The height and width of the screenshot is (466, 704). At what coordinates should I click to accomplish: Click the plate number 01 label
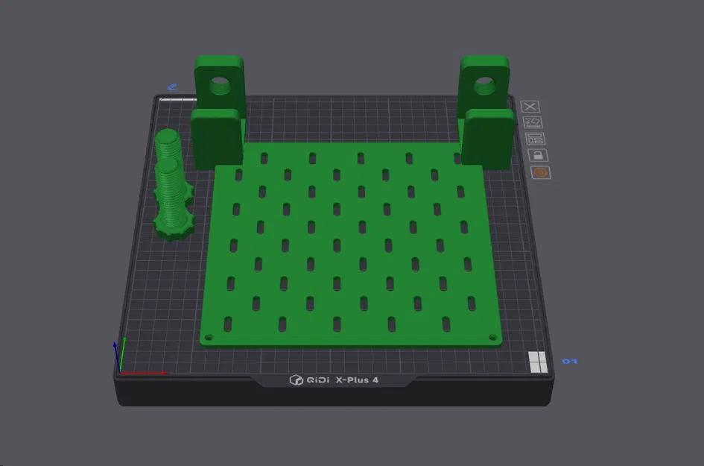tap(569, 362)
